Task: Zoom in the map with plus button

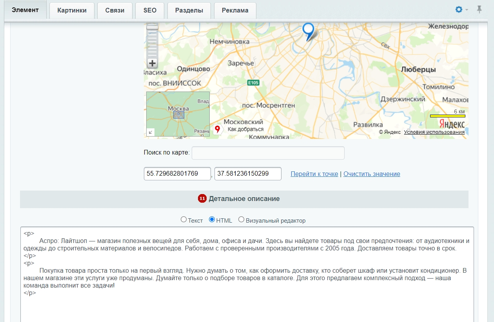Action: click(152, 63)
